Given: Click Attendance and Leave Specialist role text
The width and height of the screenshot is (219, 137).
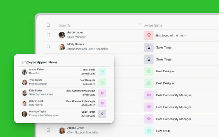Looking at the screenshot, I should click(x=87, y=49).
